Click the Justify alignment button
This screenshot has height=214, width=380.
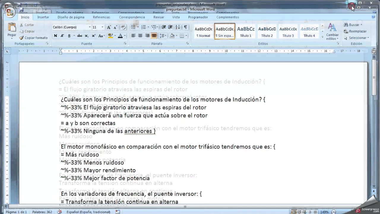pos(154,36)
